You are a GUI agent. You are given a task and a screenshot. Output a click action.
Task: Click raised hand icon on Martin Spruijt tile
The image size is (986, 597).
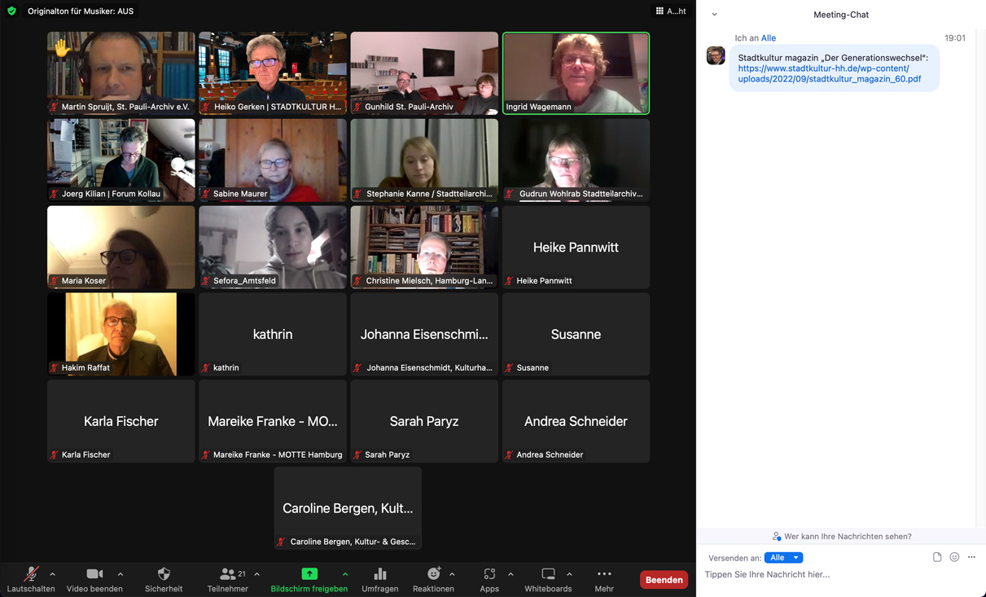pyautogui.click(x=62, y=48)
